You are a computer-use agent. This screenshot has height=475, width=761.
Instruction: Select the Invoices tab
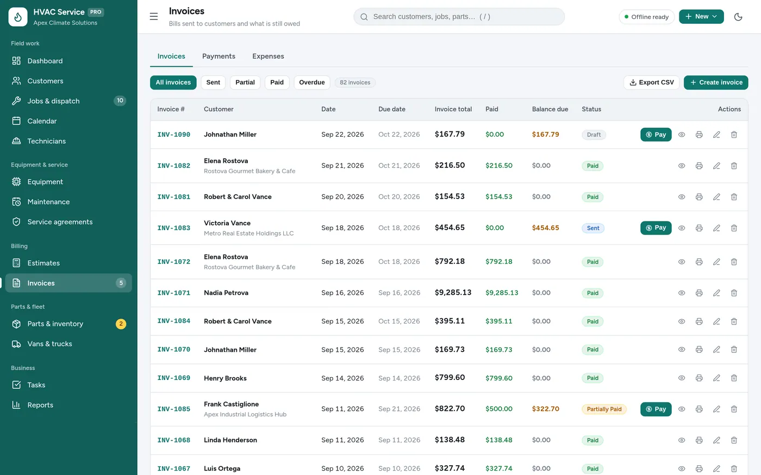[x=171, y=56]
